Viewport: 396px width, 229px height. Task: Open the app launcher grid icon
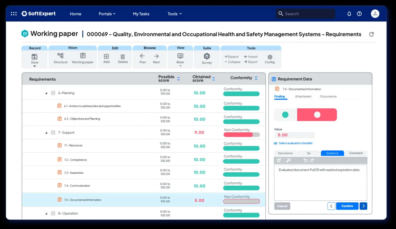[x=14, y=13]
